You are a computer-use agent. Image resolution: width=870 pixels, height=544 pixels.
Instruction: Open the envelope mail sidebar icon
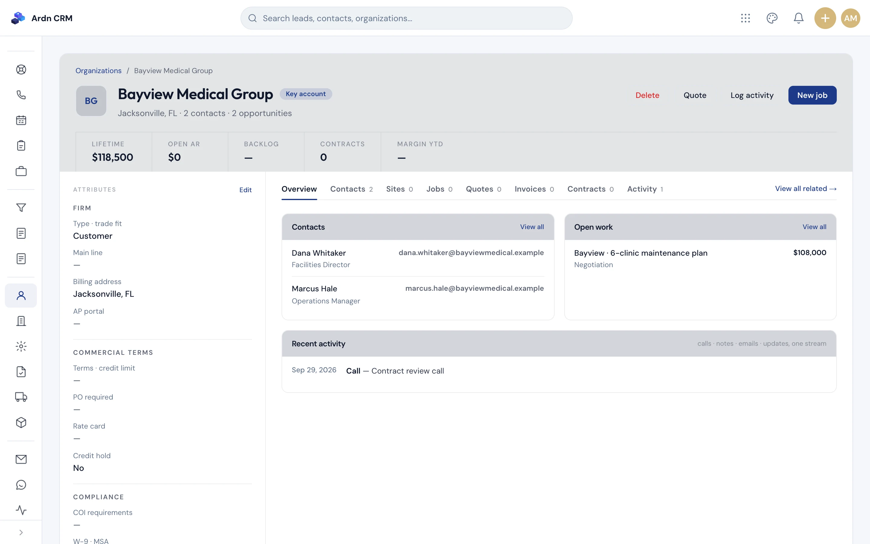tap(21, 459)
